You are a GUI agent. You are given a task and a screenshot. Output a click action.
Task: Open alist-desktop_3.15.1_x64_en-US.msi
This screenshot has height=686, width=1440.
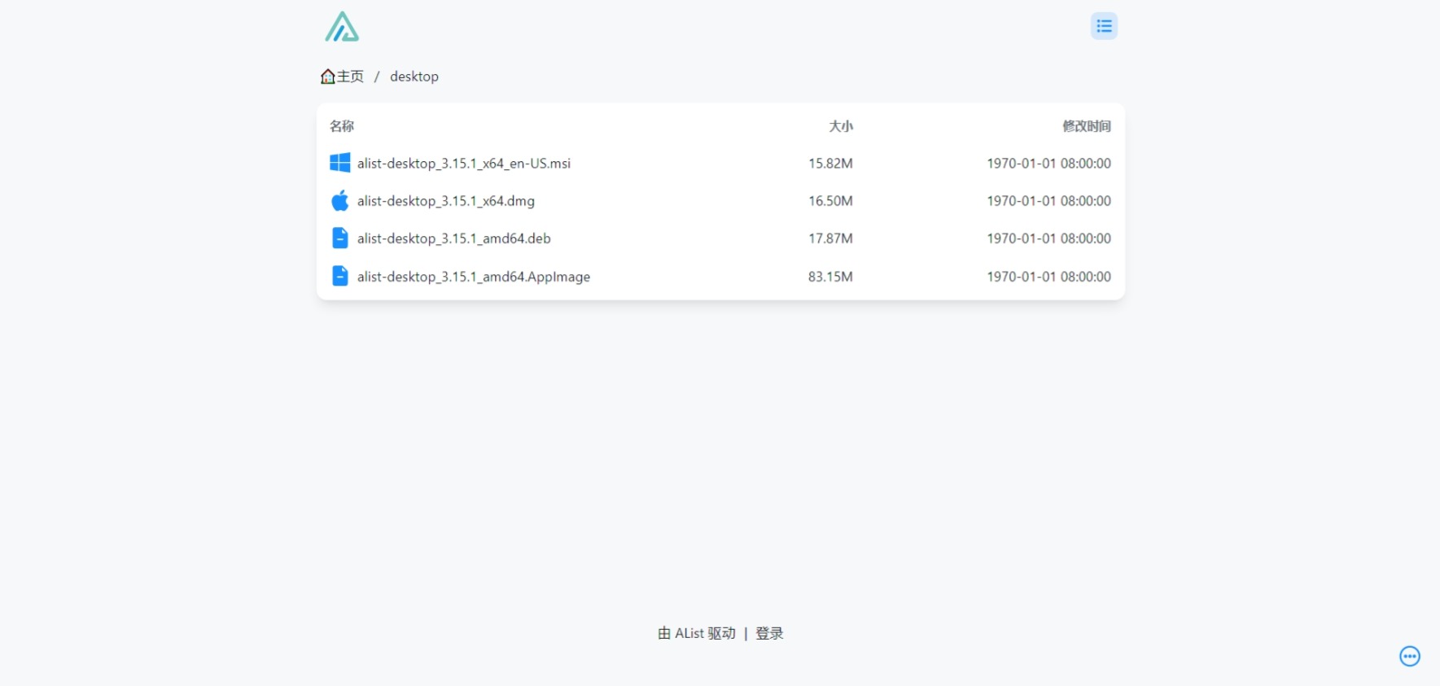tap(464, 164)
